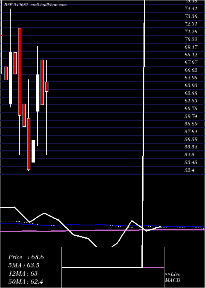Click the 68.12 price axis label
205x288 pixels.
coord(191,55)
